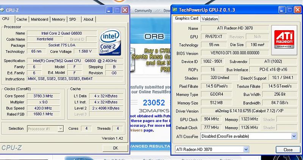Click the Core Speed value 3780.3 MHz
The image size is (303, 160).
(43, 96)
